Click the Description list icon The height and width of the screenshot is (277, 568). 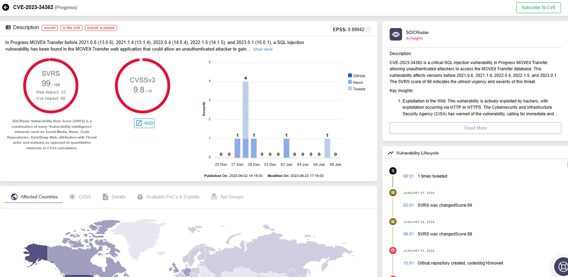[8, 27]
